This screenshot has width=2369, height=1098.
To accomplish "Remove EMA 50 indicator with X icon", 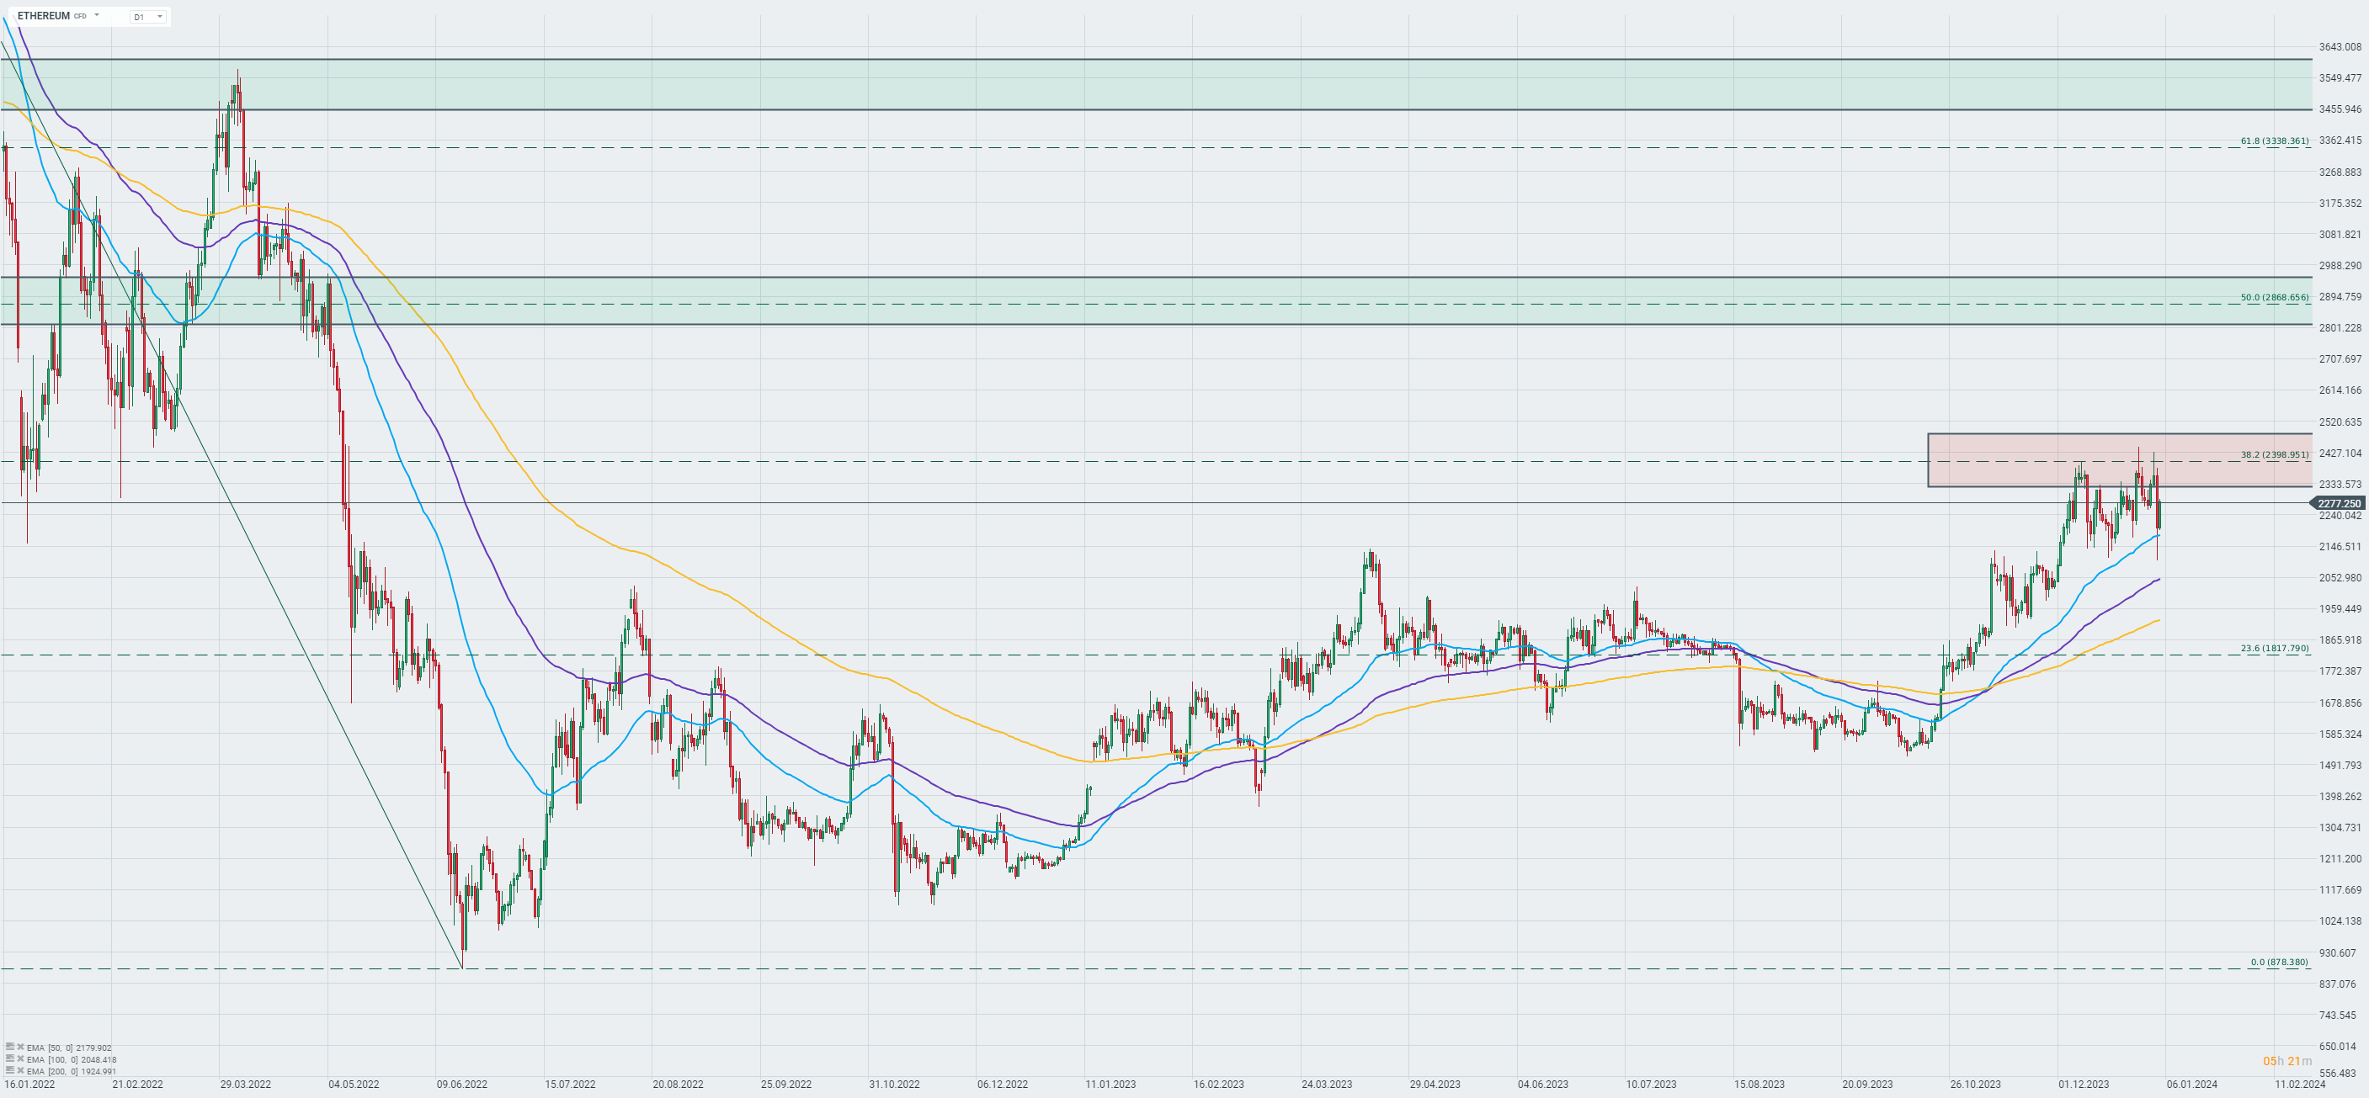I will 20,1047.
